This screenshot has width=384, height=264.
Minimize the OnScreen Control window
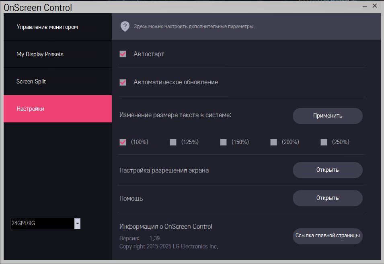364,6
